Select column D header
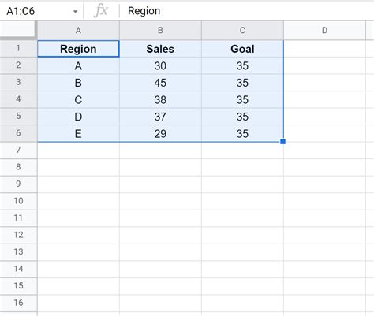Image resolution: width=374 pixels, height=316 pixels. point(324,31)
